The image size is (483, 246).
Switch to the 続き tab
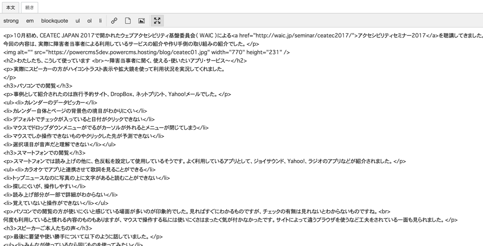[x=29, y=7]
